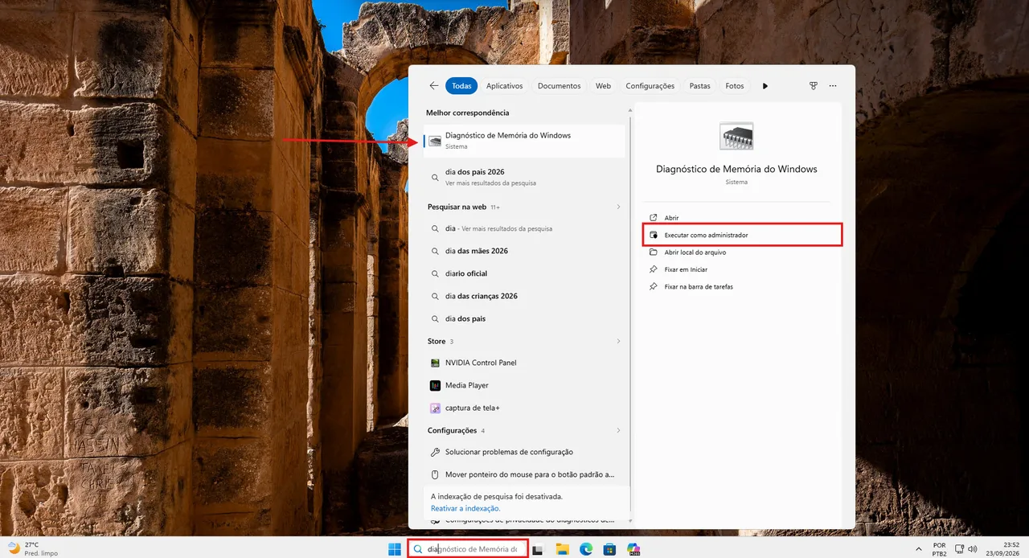Select the Todas filter tab

pyautogui.click(x=461, y=86)
